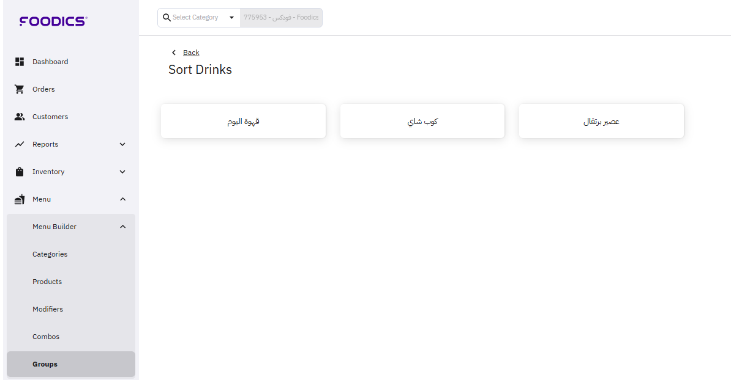Image resolution: width=731 pixels, height=380 pixels.
Task: Click the Back link
Action: pos(191,53)
